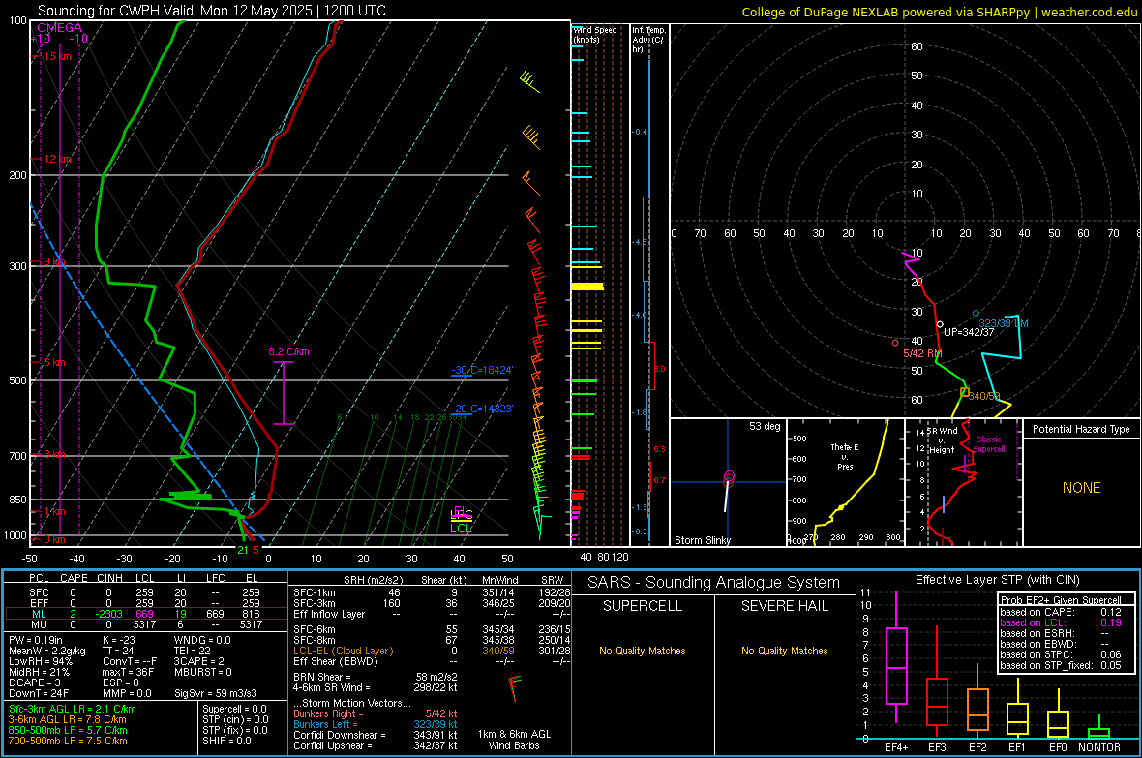Click the 'Inf. Temp. Adv. (C/hr)' panel header
This screenshot has height=758, width=1142.
(x=648, y=40)
